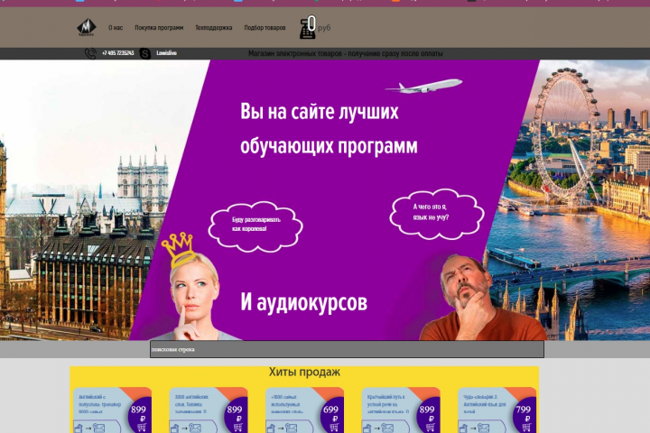Click the headline "Вы на сайте лучших"
The width and height of the screenshot is (650, 433).
pyautogui.click(x=320, y=112)
